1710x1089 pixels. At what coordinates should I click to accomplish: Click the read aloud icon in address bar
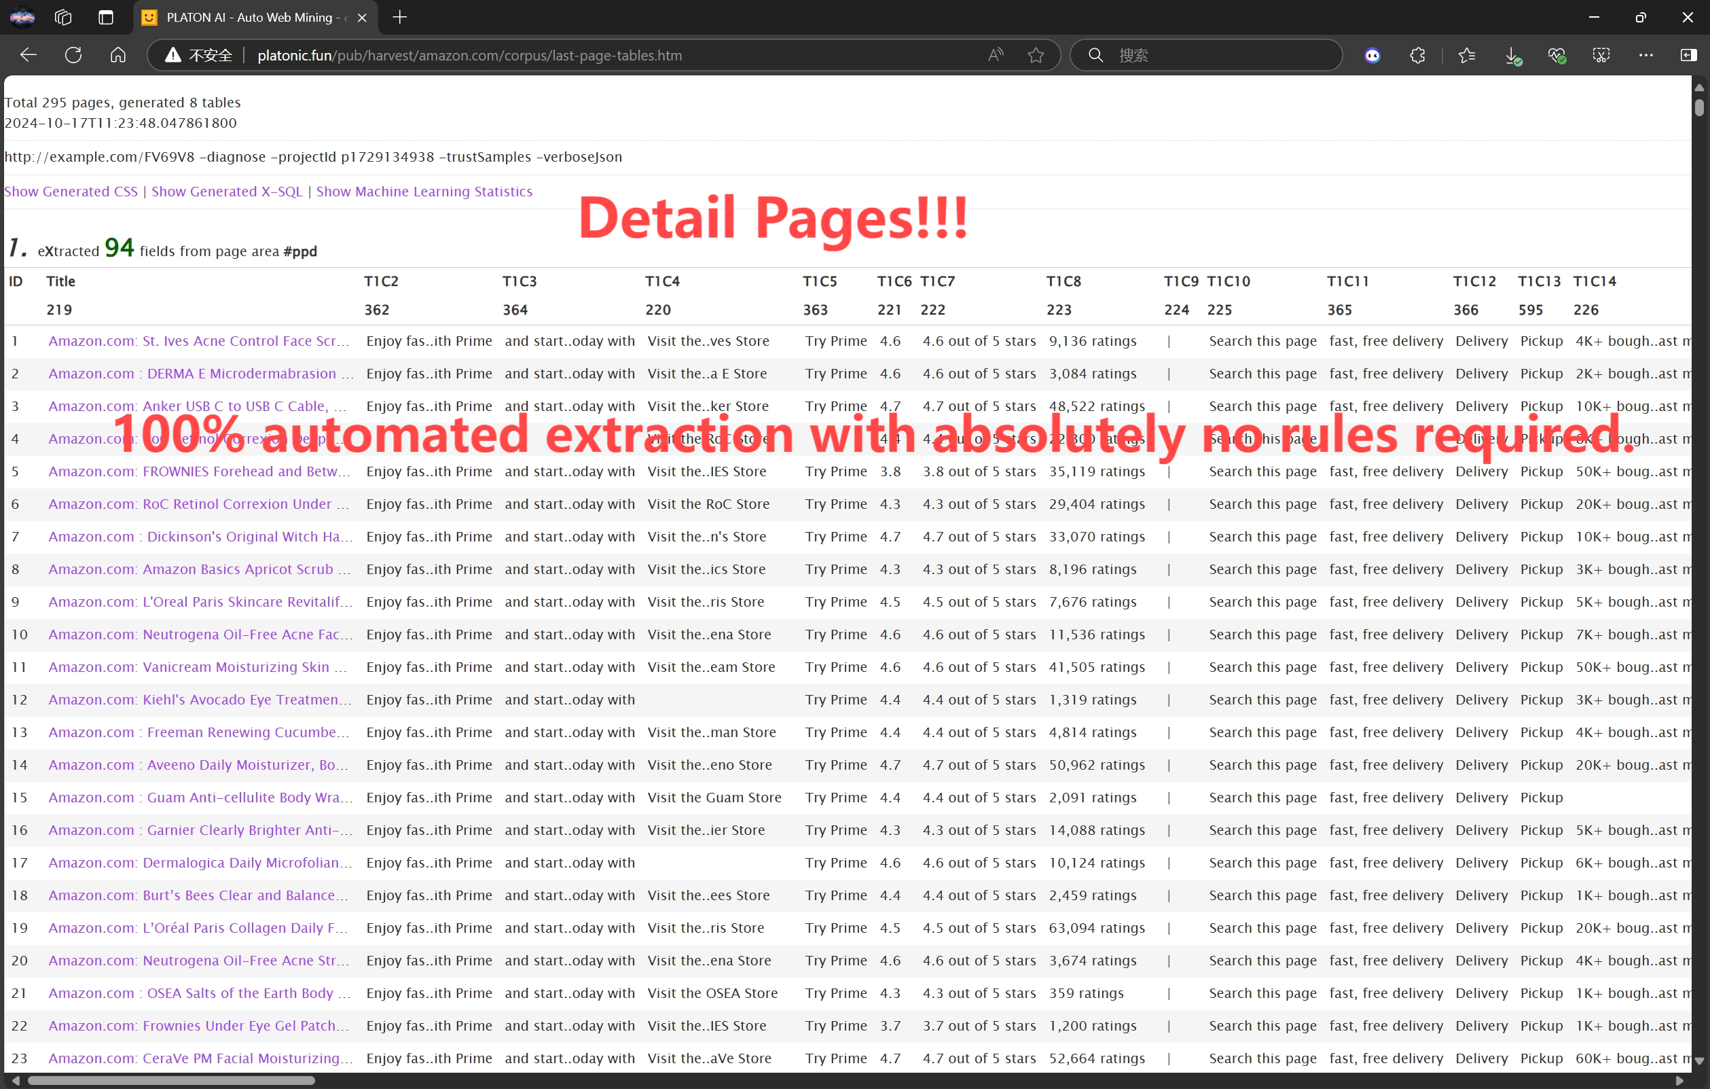[996, 55]
